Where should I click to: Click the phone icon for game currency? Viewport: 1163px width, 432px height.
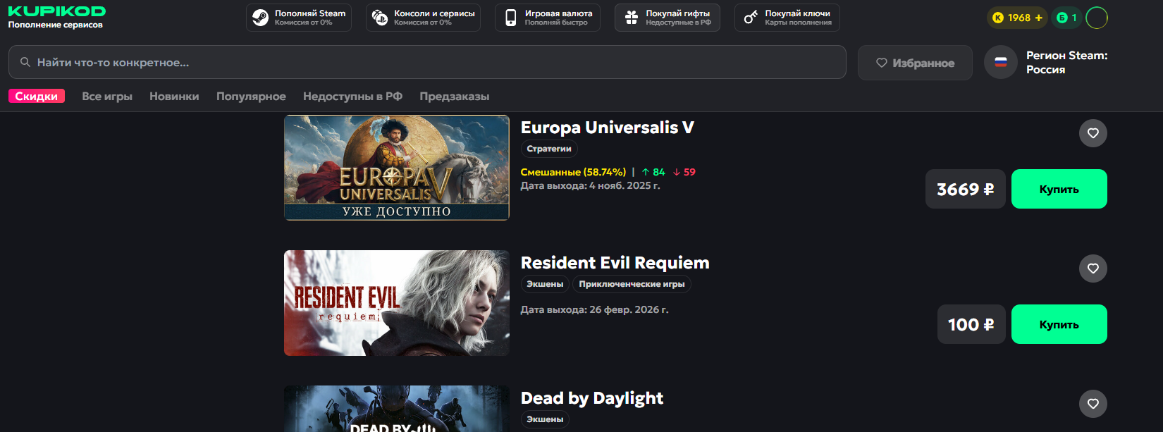pos(510,18)
